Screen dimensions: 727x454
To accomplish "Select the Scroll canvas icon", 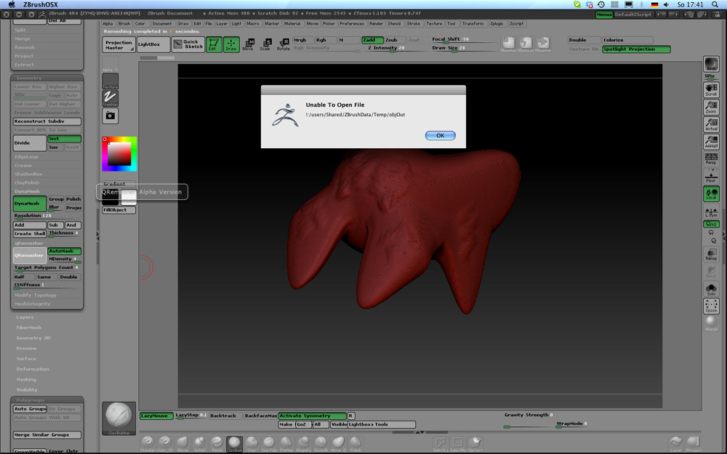I will 711,89.
